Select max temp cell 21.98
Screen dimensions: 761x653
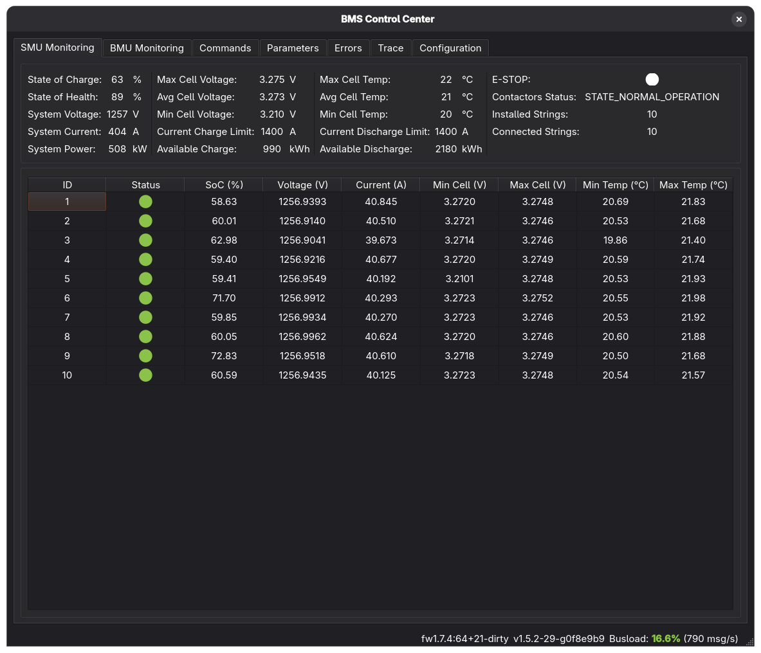click(x=693, y=298)
